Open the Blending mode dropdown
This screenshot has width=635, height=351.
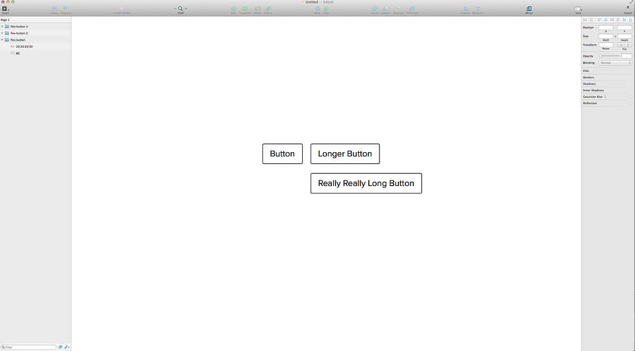click(x=615, y=62)
